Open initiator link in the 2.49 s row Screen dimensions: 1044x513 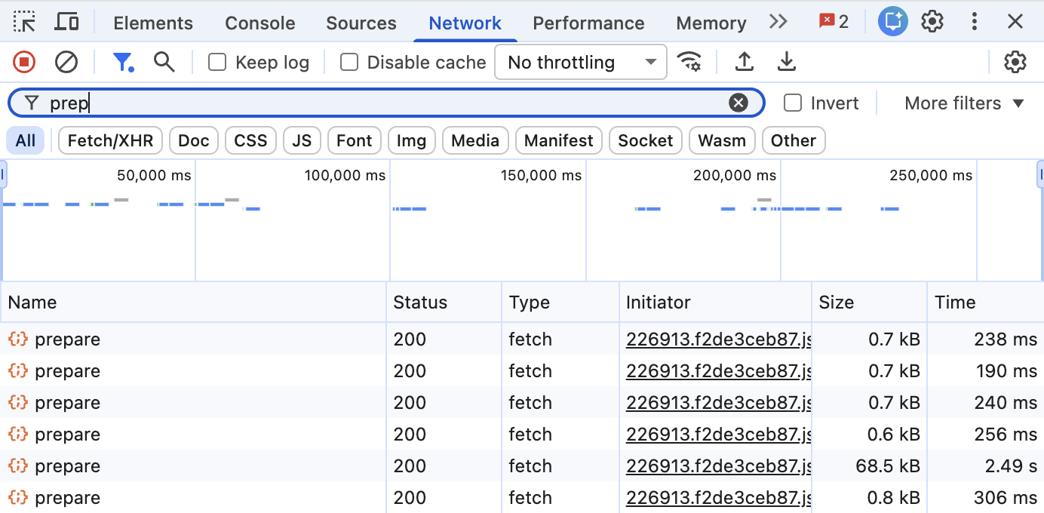coord(718,466)
